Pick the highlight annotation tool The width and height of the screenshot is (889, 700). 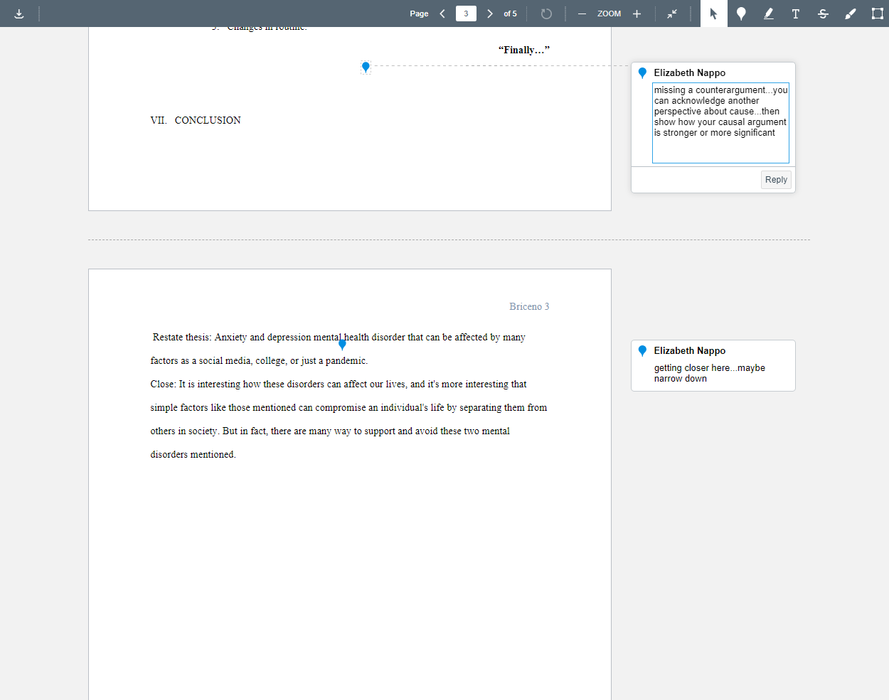tap(769, 14)
